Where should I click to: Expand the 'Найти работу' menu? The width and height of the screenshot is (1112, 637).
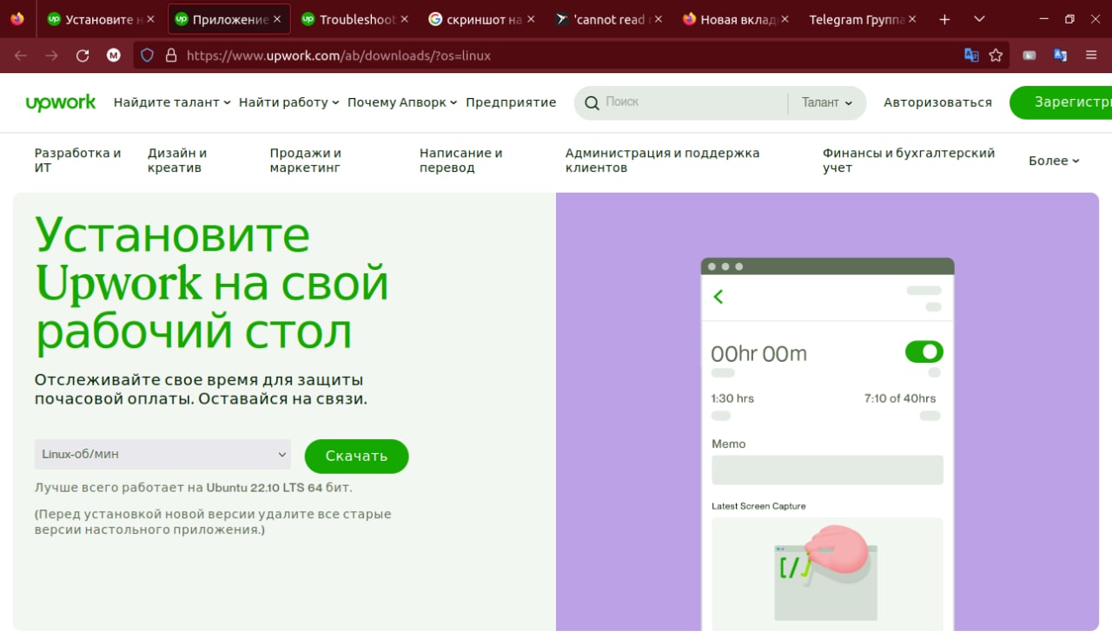289,102
